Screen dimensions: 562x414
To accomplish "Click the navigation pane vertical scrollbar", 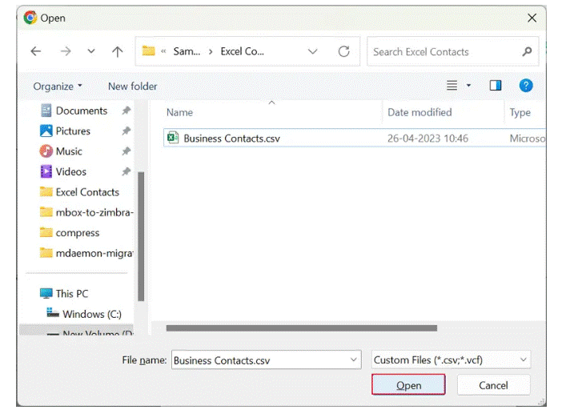I will tap(141, 236).
